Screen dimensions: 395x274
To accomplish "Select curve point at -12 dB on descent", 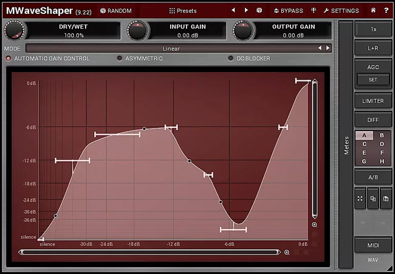I will coord(189,161).
